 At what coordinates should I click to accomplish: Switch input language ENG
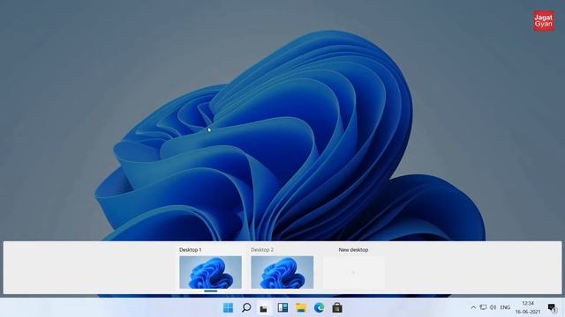coord(505,307)
